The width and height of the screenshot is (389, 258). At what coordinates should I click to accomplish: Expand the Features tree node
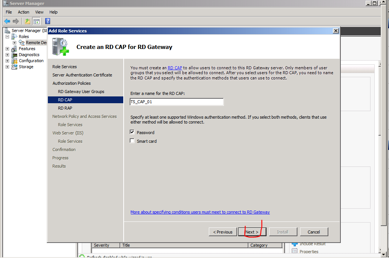click(8, 49)
